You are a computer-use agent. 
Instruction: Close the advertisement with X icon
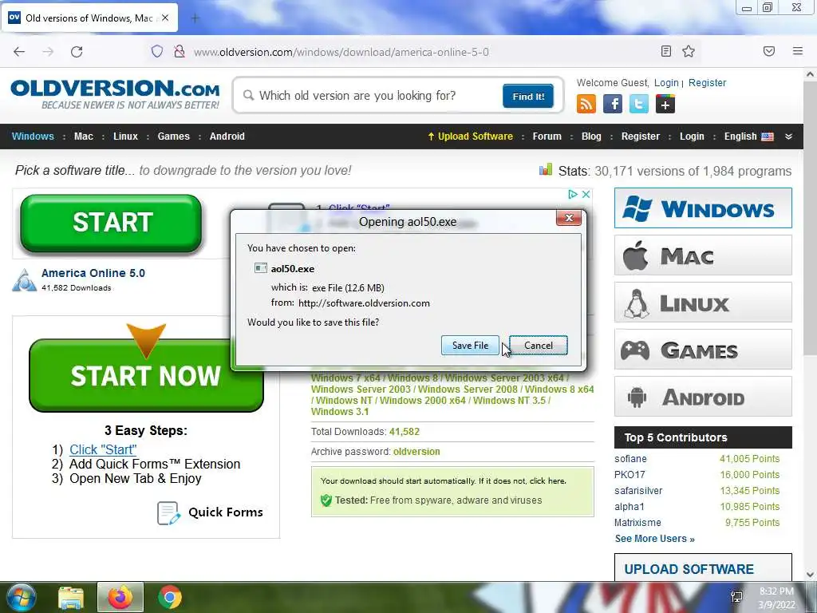tap(586, 195)
